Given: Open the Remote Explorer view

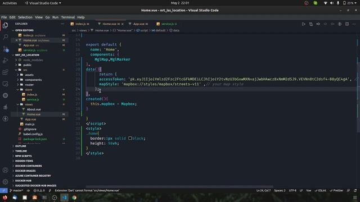Looking at the screenshot, I should [x=5, y=84].
